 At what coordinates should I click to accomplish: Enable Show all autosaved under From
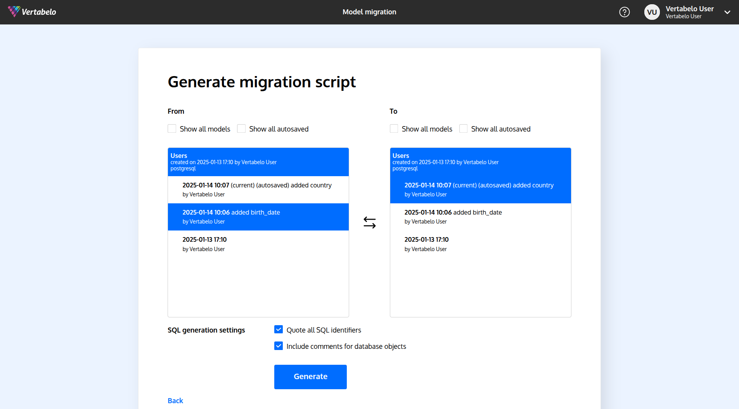241,129
